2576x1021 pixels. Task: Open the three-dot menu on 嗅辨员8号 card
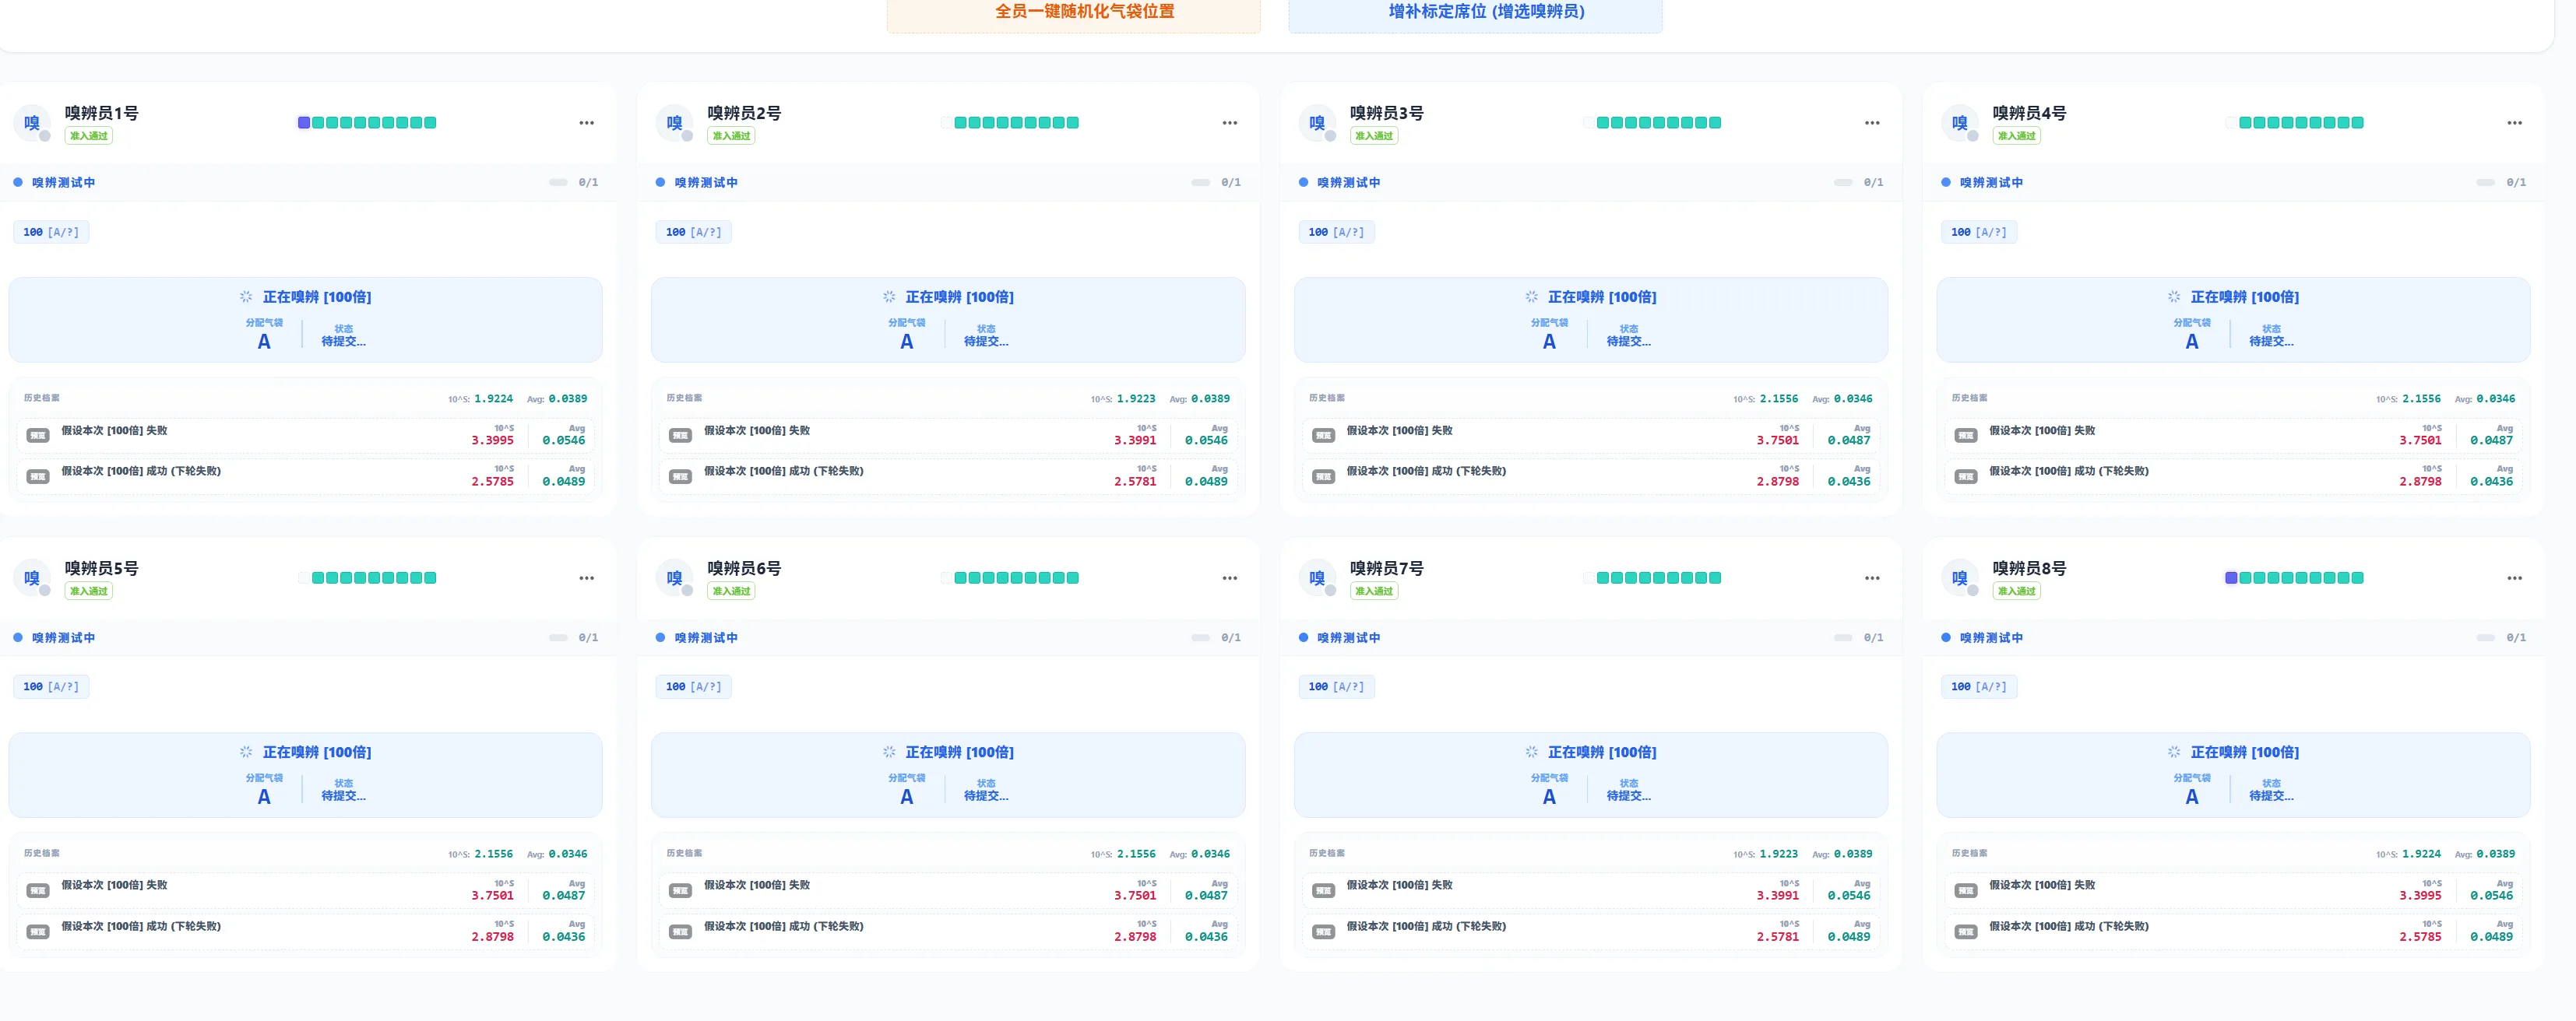[x=2515, y=578]
